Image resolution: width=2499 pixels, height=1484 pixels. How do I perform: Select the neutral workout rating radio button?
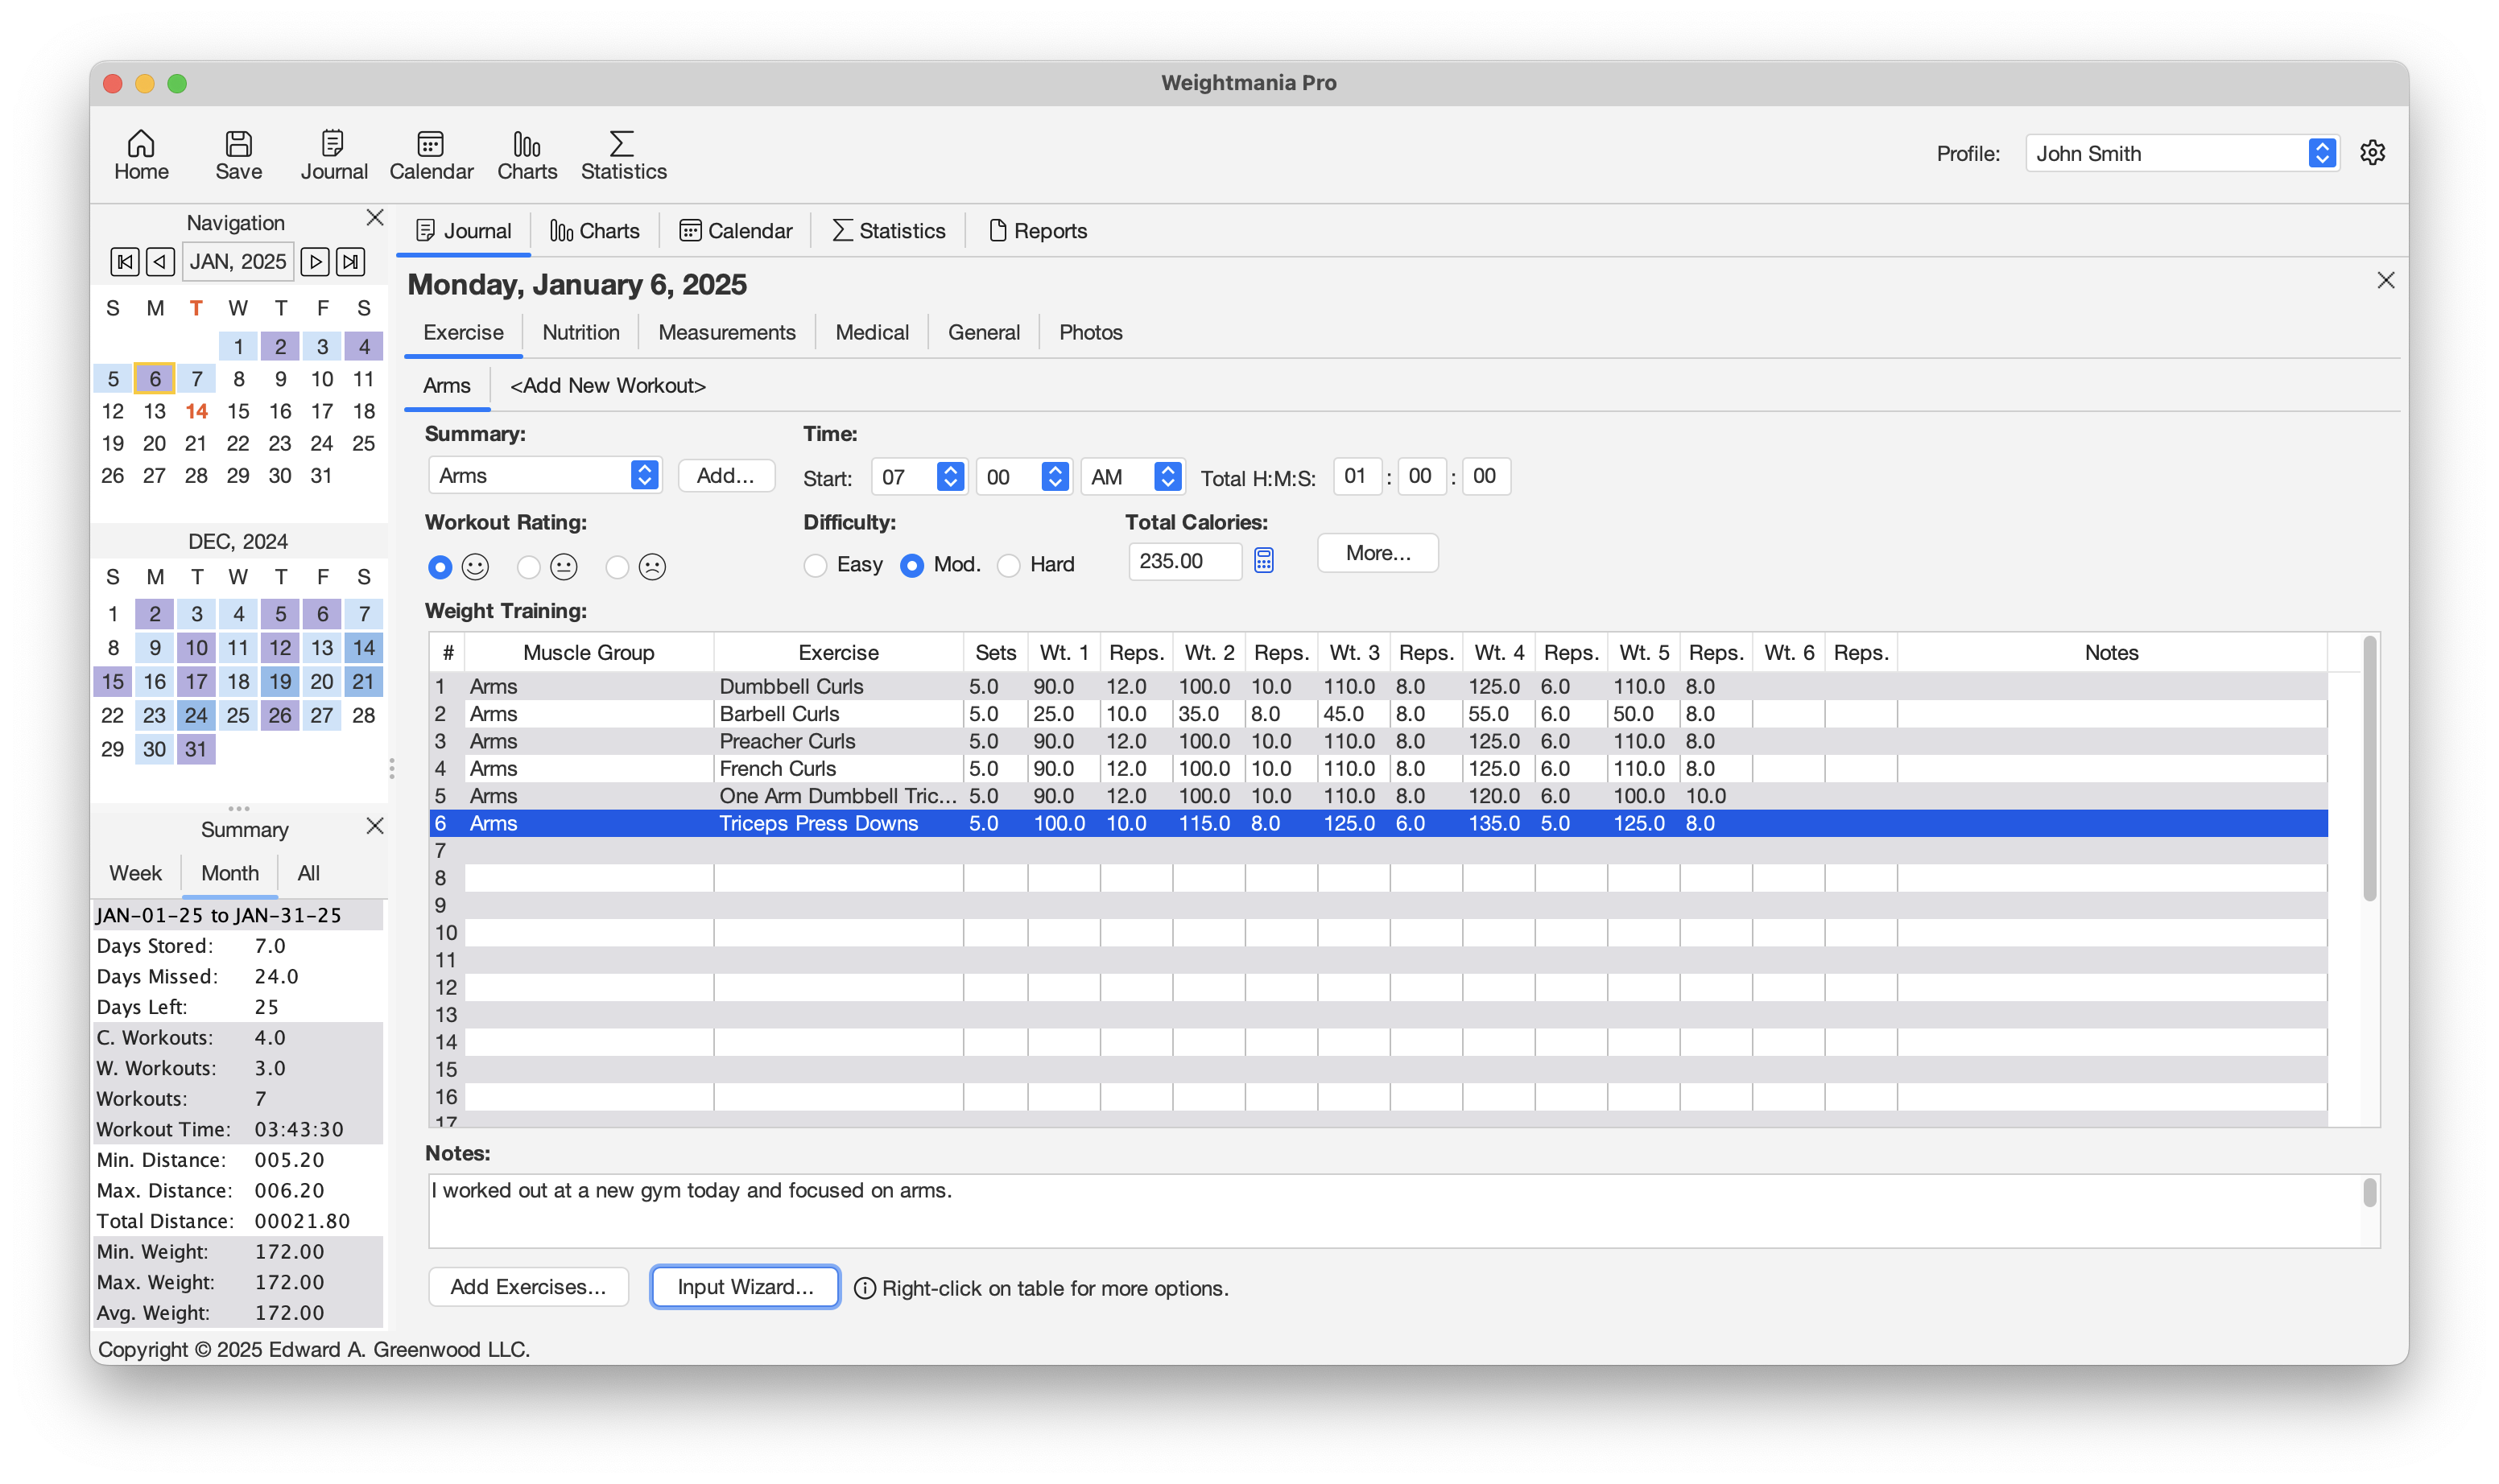click(528, 567)
